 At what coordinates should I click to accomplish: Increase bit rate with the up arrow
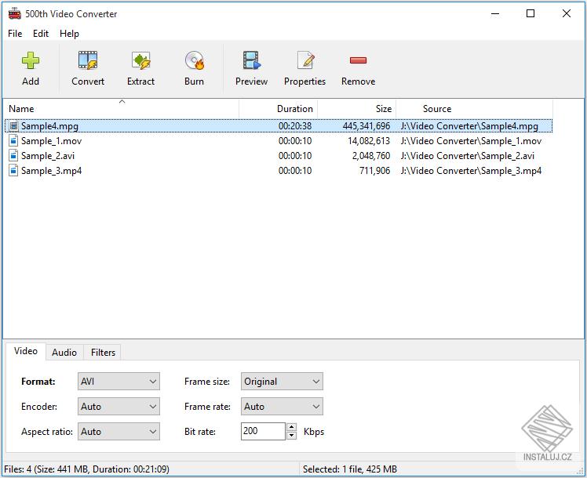[292, 427]
